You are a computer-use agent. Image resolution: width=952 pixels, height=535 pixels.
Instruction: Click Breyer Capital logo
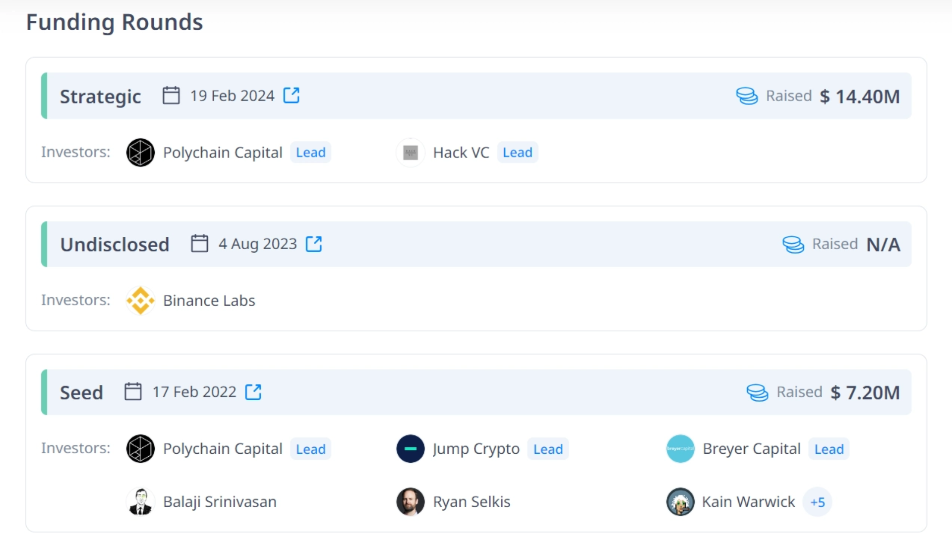[680, 449]
